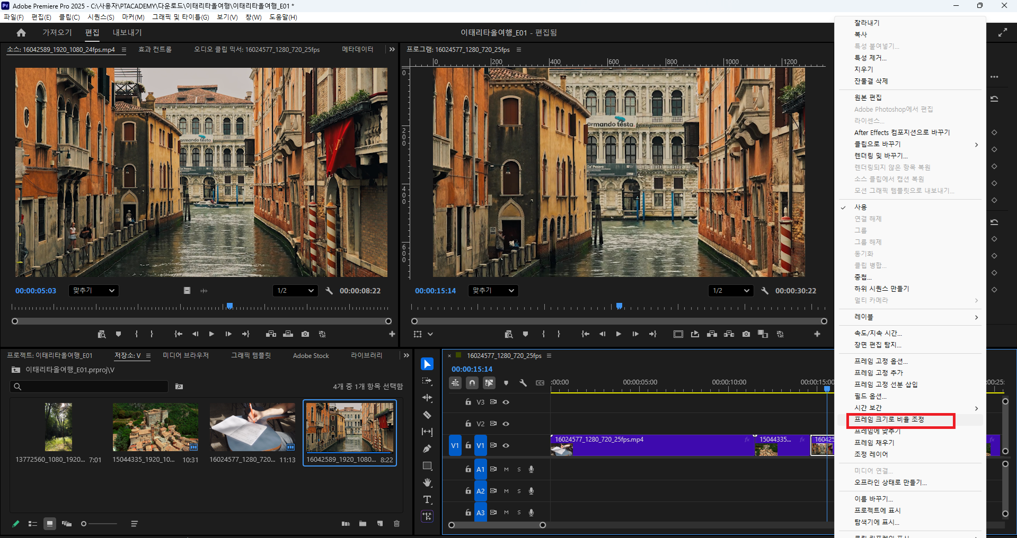Viewport: 1017px width, 538px height.
Task: Toggle linked selection in the timeline
Action: click(x=489, y=383)
